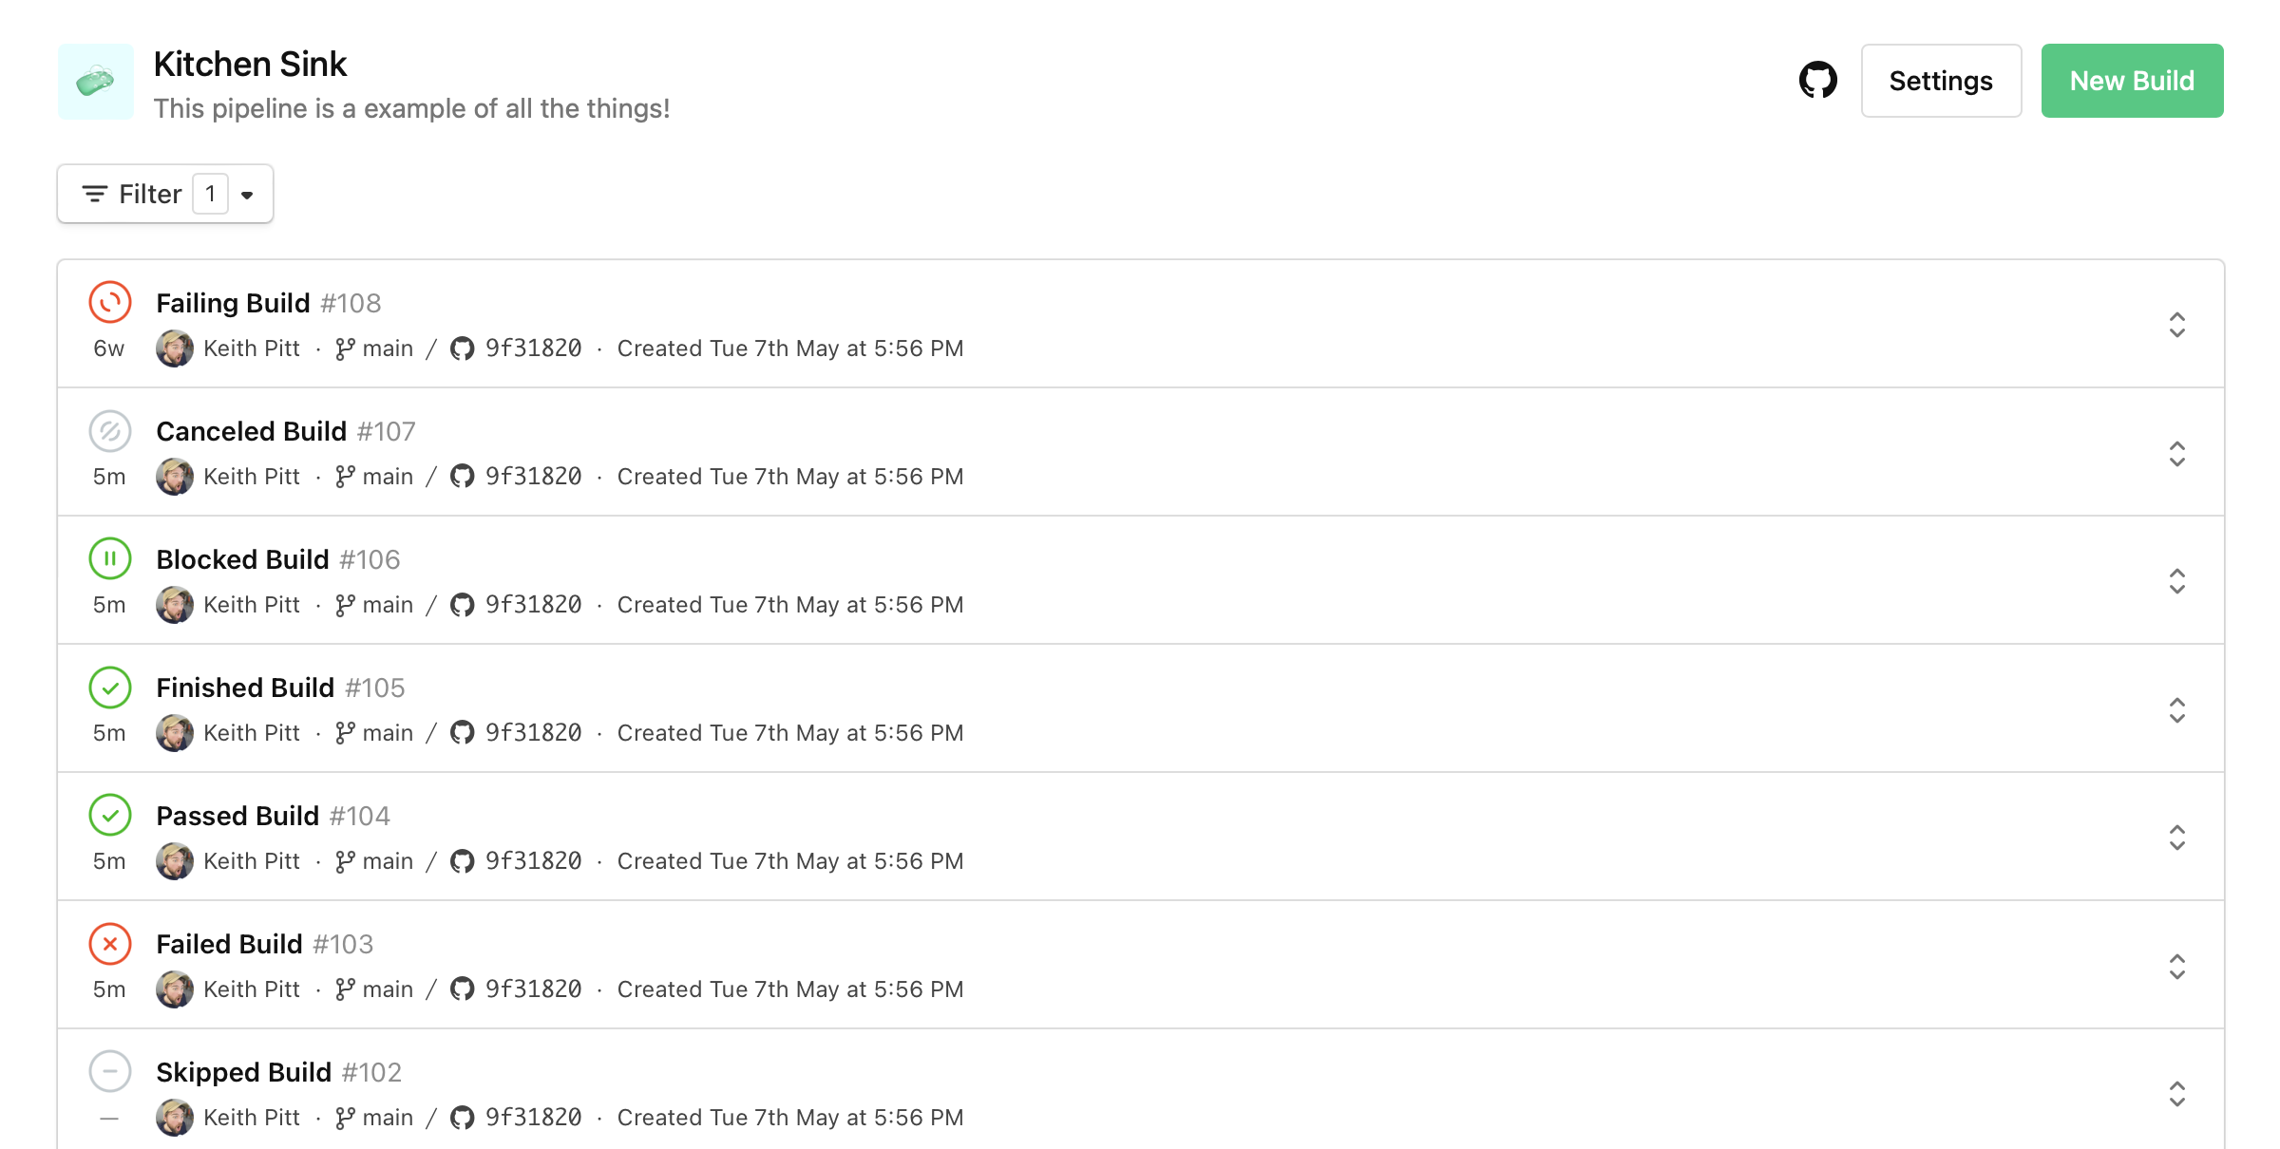This screenshot has width=2280, height=1149.
Task: Click the skipped status icon on build #102
Action: click(x=110, y=1072)
